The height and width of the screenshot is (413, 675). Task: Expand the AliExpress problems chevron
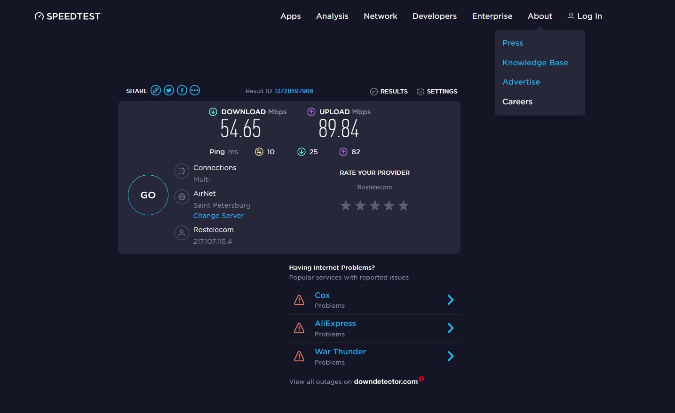[451, 328]
